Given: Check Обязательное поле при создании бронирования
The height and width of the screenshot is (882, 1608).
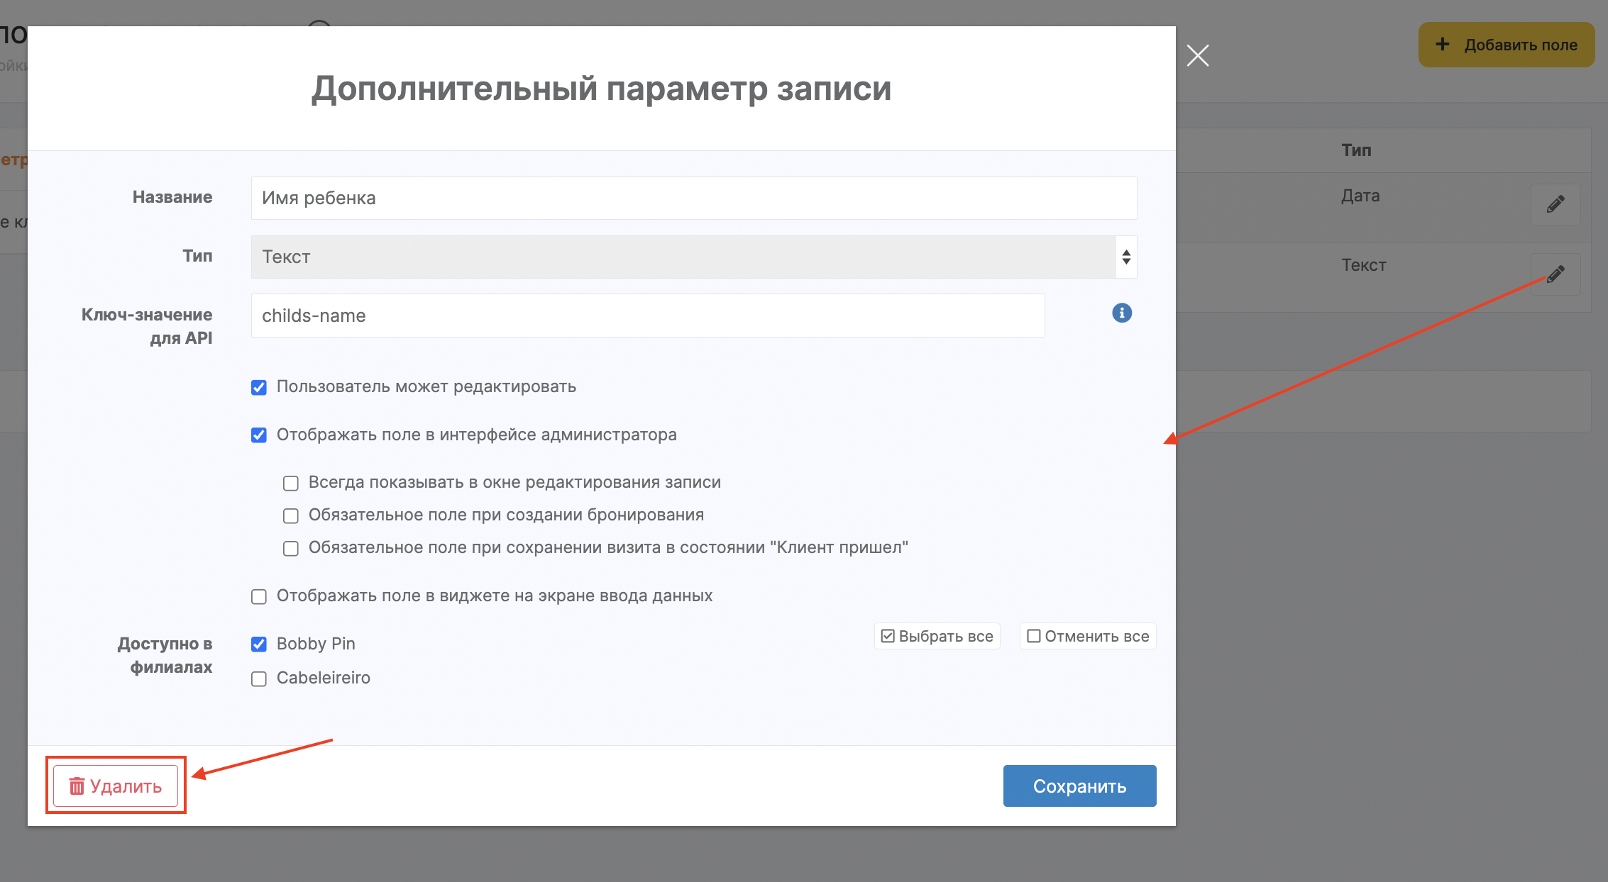Looking at the screenshot, I should click(291, 516).
